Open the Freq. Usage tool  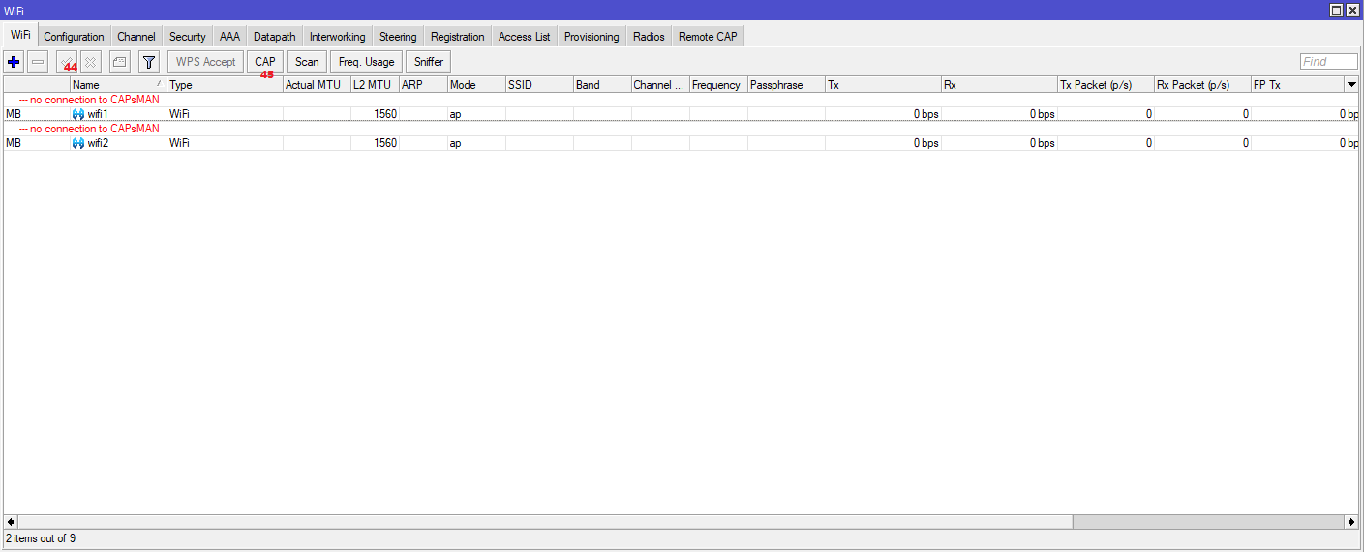(x=366, y=62)
